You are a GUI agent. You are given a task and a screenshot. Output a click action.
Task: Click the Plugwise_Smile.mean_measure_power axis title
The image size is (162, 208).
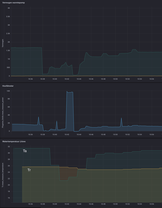click(x=3, y=113)
